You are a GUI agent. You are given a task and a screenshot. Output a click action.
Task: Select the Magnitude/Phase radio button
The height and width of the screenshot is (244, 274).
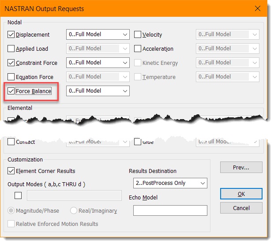(x=11, y=210)
